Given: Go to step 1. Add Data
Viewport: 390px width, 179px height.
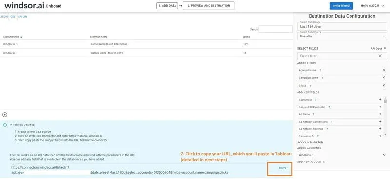Looking at the screenshot, I should [x=167, y=6].
